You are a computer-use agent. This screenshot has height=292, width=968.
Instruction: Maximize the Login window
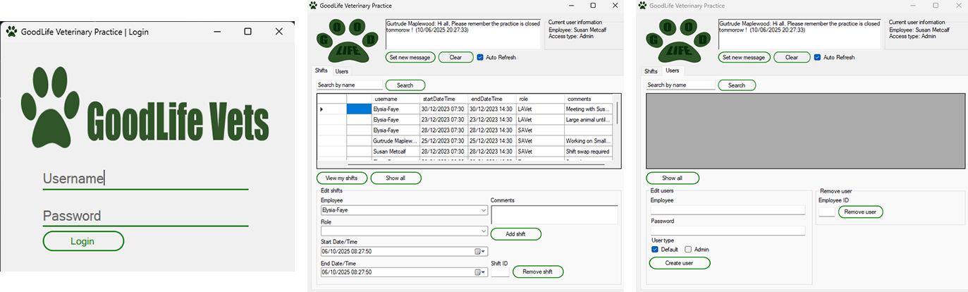(x=247, y=31)
